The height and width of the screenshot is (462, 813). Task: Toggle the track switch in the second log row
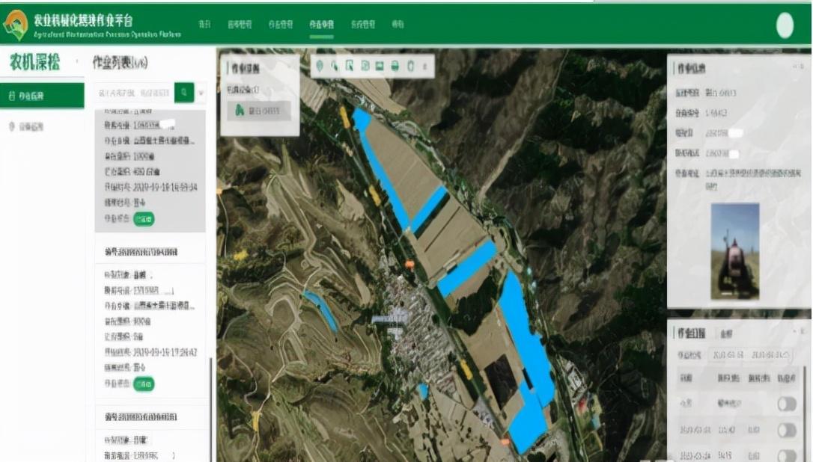pyautogui.click(x=787, y=430)
